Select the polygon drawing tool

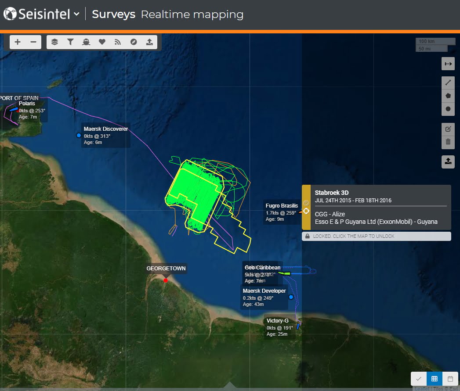[x=448, y=96]
